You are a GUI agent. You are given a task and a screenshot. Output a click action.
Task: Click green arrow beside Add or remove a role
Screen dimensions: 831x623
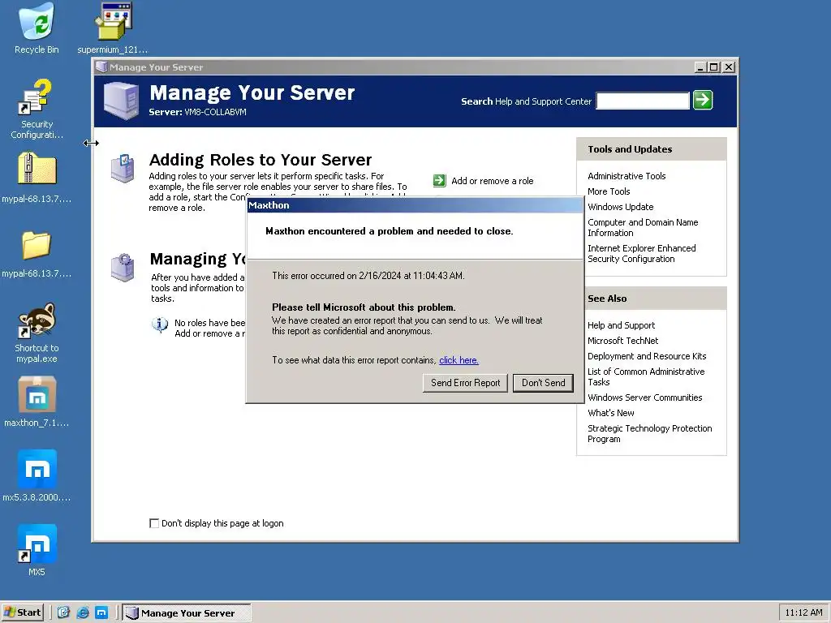[x=439, y=181]
